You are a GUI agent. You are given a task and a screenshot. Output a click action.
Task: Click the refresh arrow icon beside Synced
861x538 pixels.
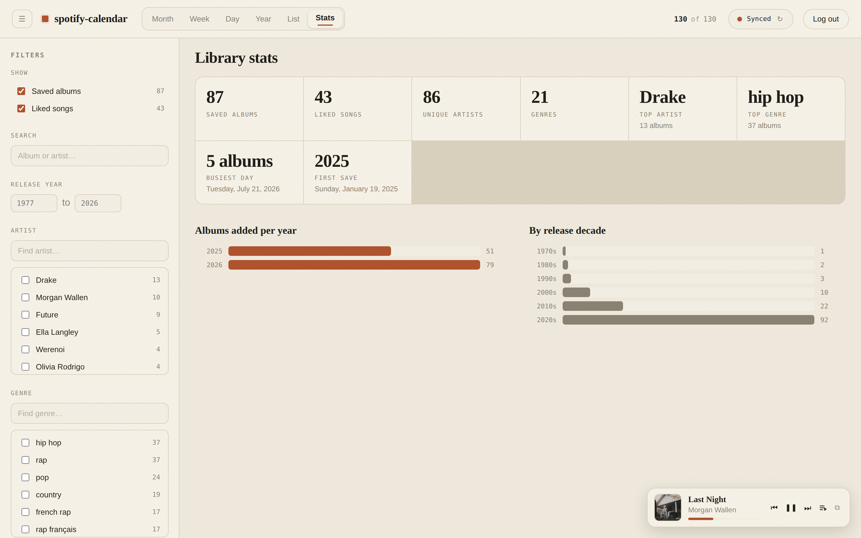tap(780, 19)
